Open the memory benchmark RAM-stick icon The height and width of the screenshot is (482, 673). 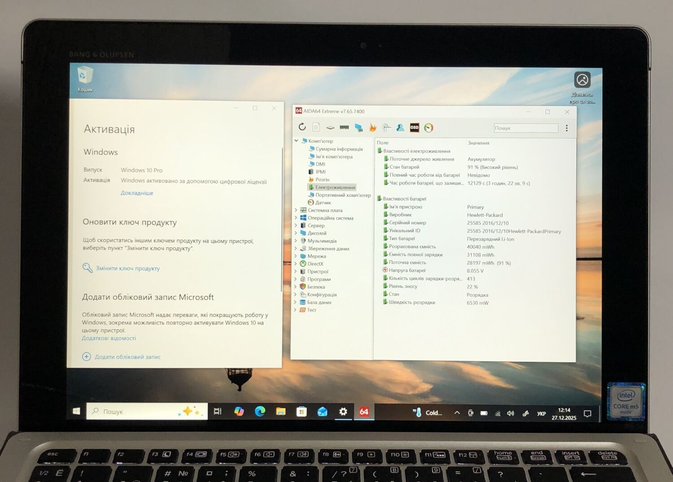pyautogui.click(x=344, y=127)
